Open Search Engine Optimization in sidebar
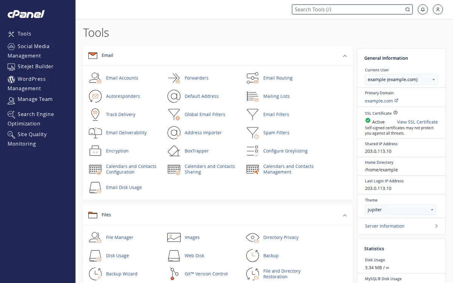Screen dimensions: 453x283 [x=31, y=119]
